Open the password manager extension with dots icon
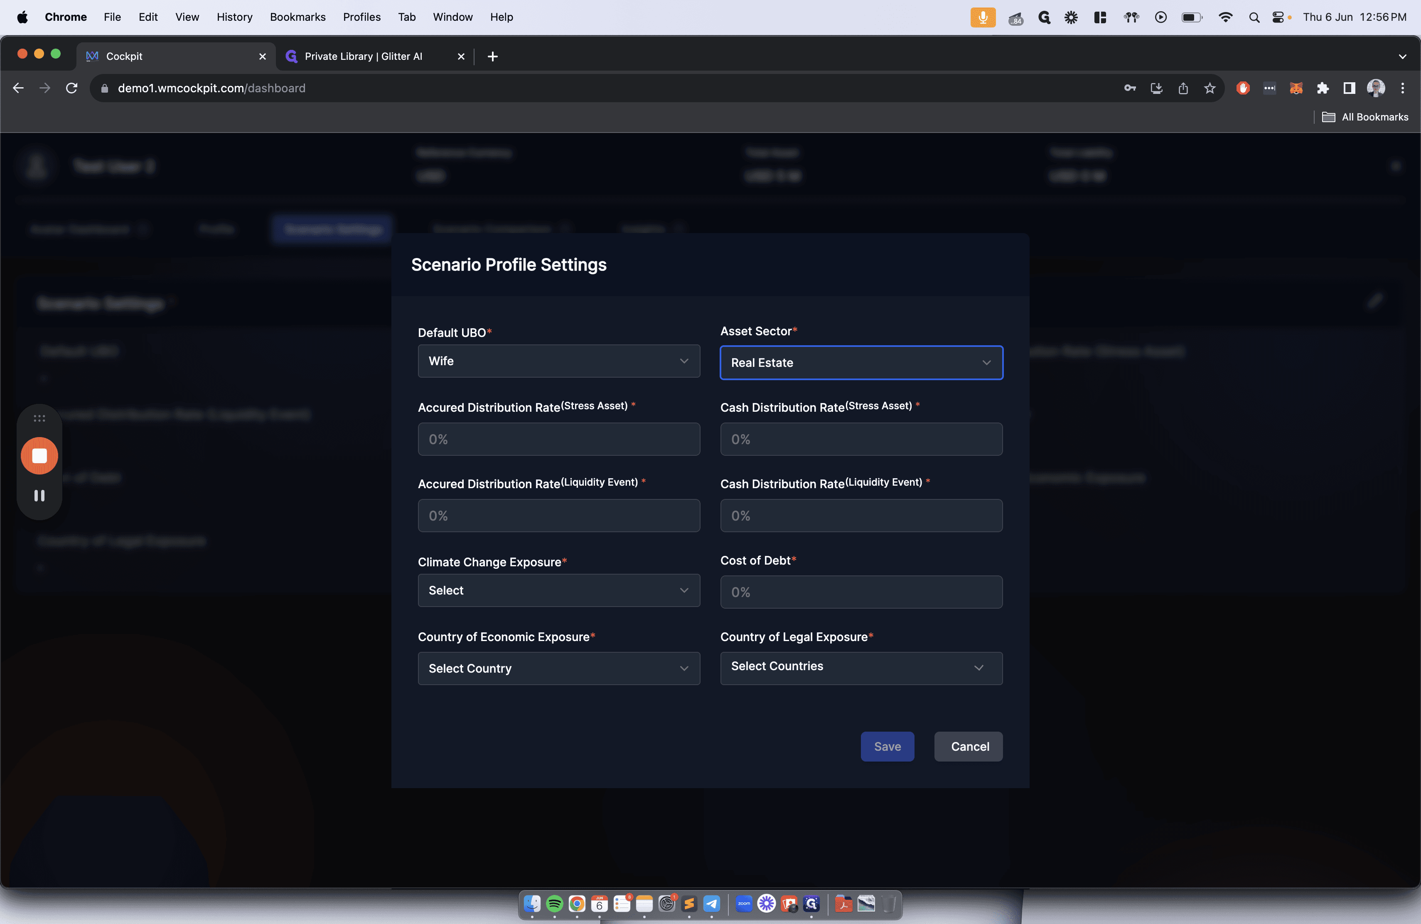1421x924 pixels. point(1269,88)
